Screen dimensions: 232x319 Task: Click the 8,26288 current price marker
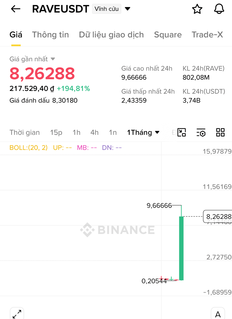(x=218, y=216)
